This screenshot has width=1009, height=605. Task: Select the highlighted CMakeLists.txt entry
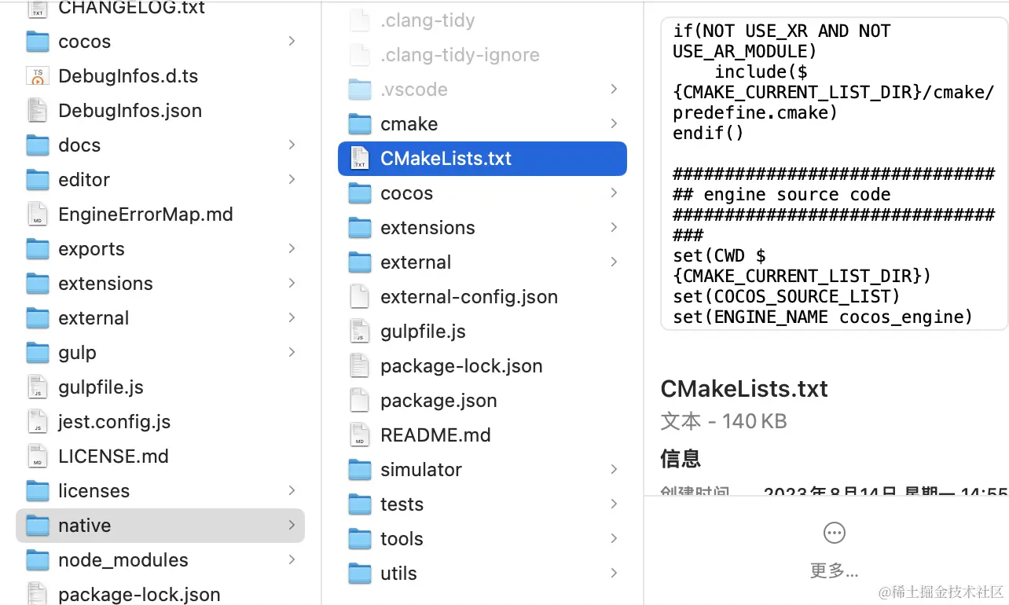pyautogui.click(x=446, y=158)
